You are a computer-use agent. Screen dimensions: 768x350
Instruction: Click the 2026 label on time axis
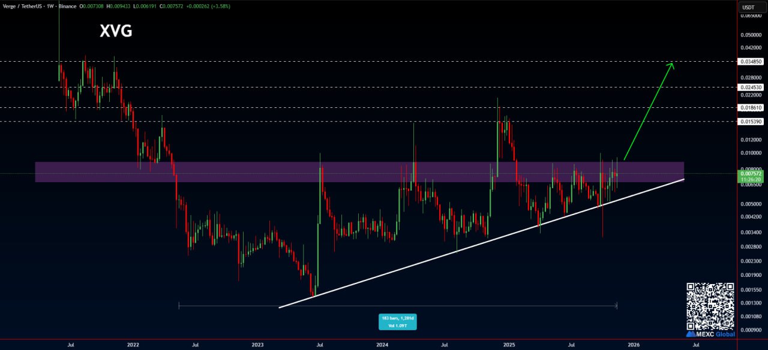coord(633,345)
